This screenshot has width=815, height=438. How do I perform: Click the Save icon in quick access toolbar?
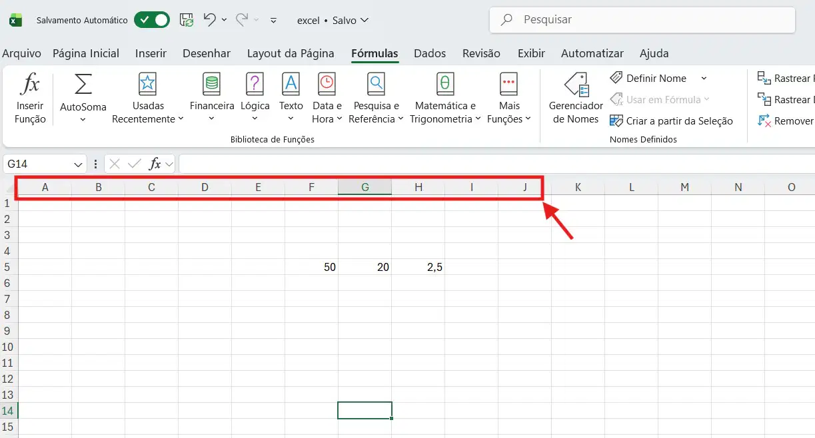click(x=187, y=20)
